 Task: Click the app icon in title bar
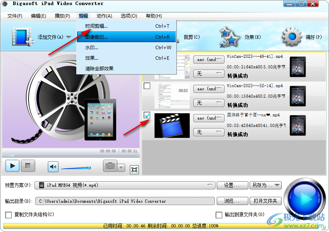pyautogui.click(x=5, y=4)
